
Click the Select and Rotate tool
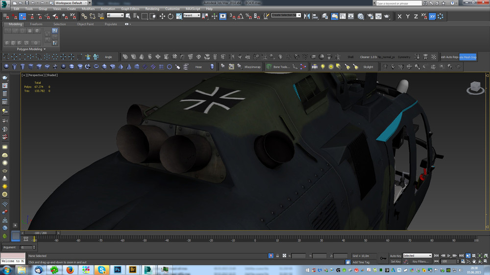[x=170, y=16]
